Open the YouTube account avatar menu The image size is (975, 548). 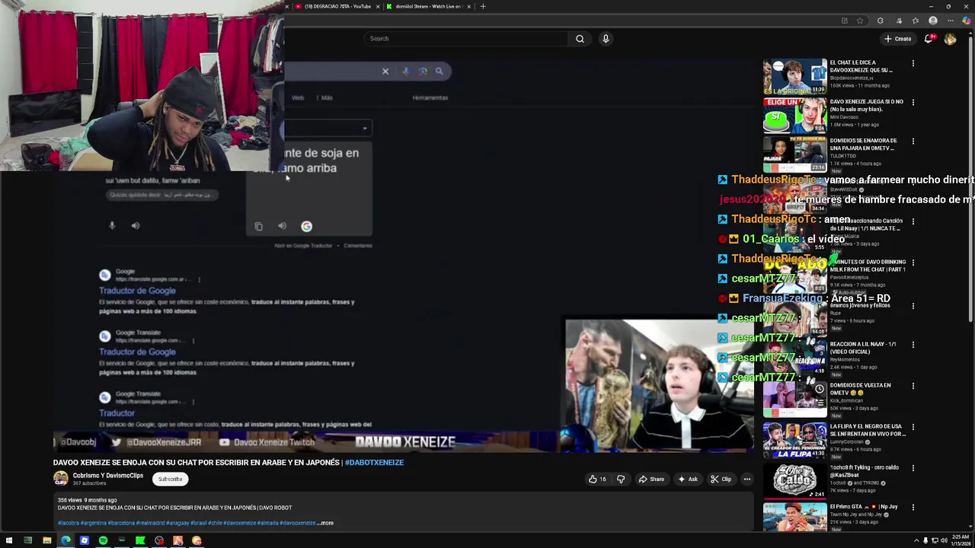tap(950, 39)
